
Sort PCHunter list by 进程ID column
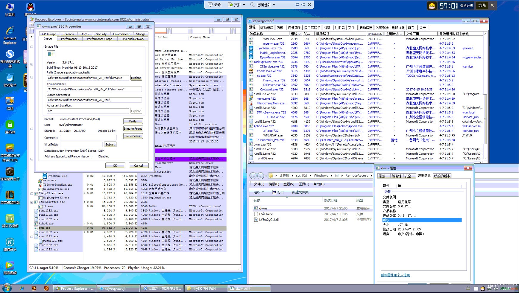[x=296, y=34]
